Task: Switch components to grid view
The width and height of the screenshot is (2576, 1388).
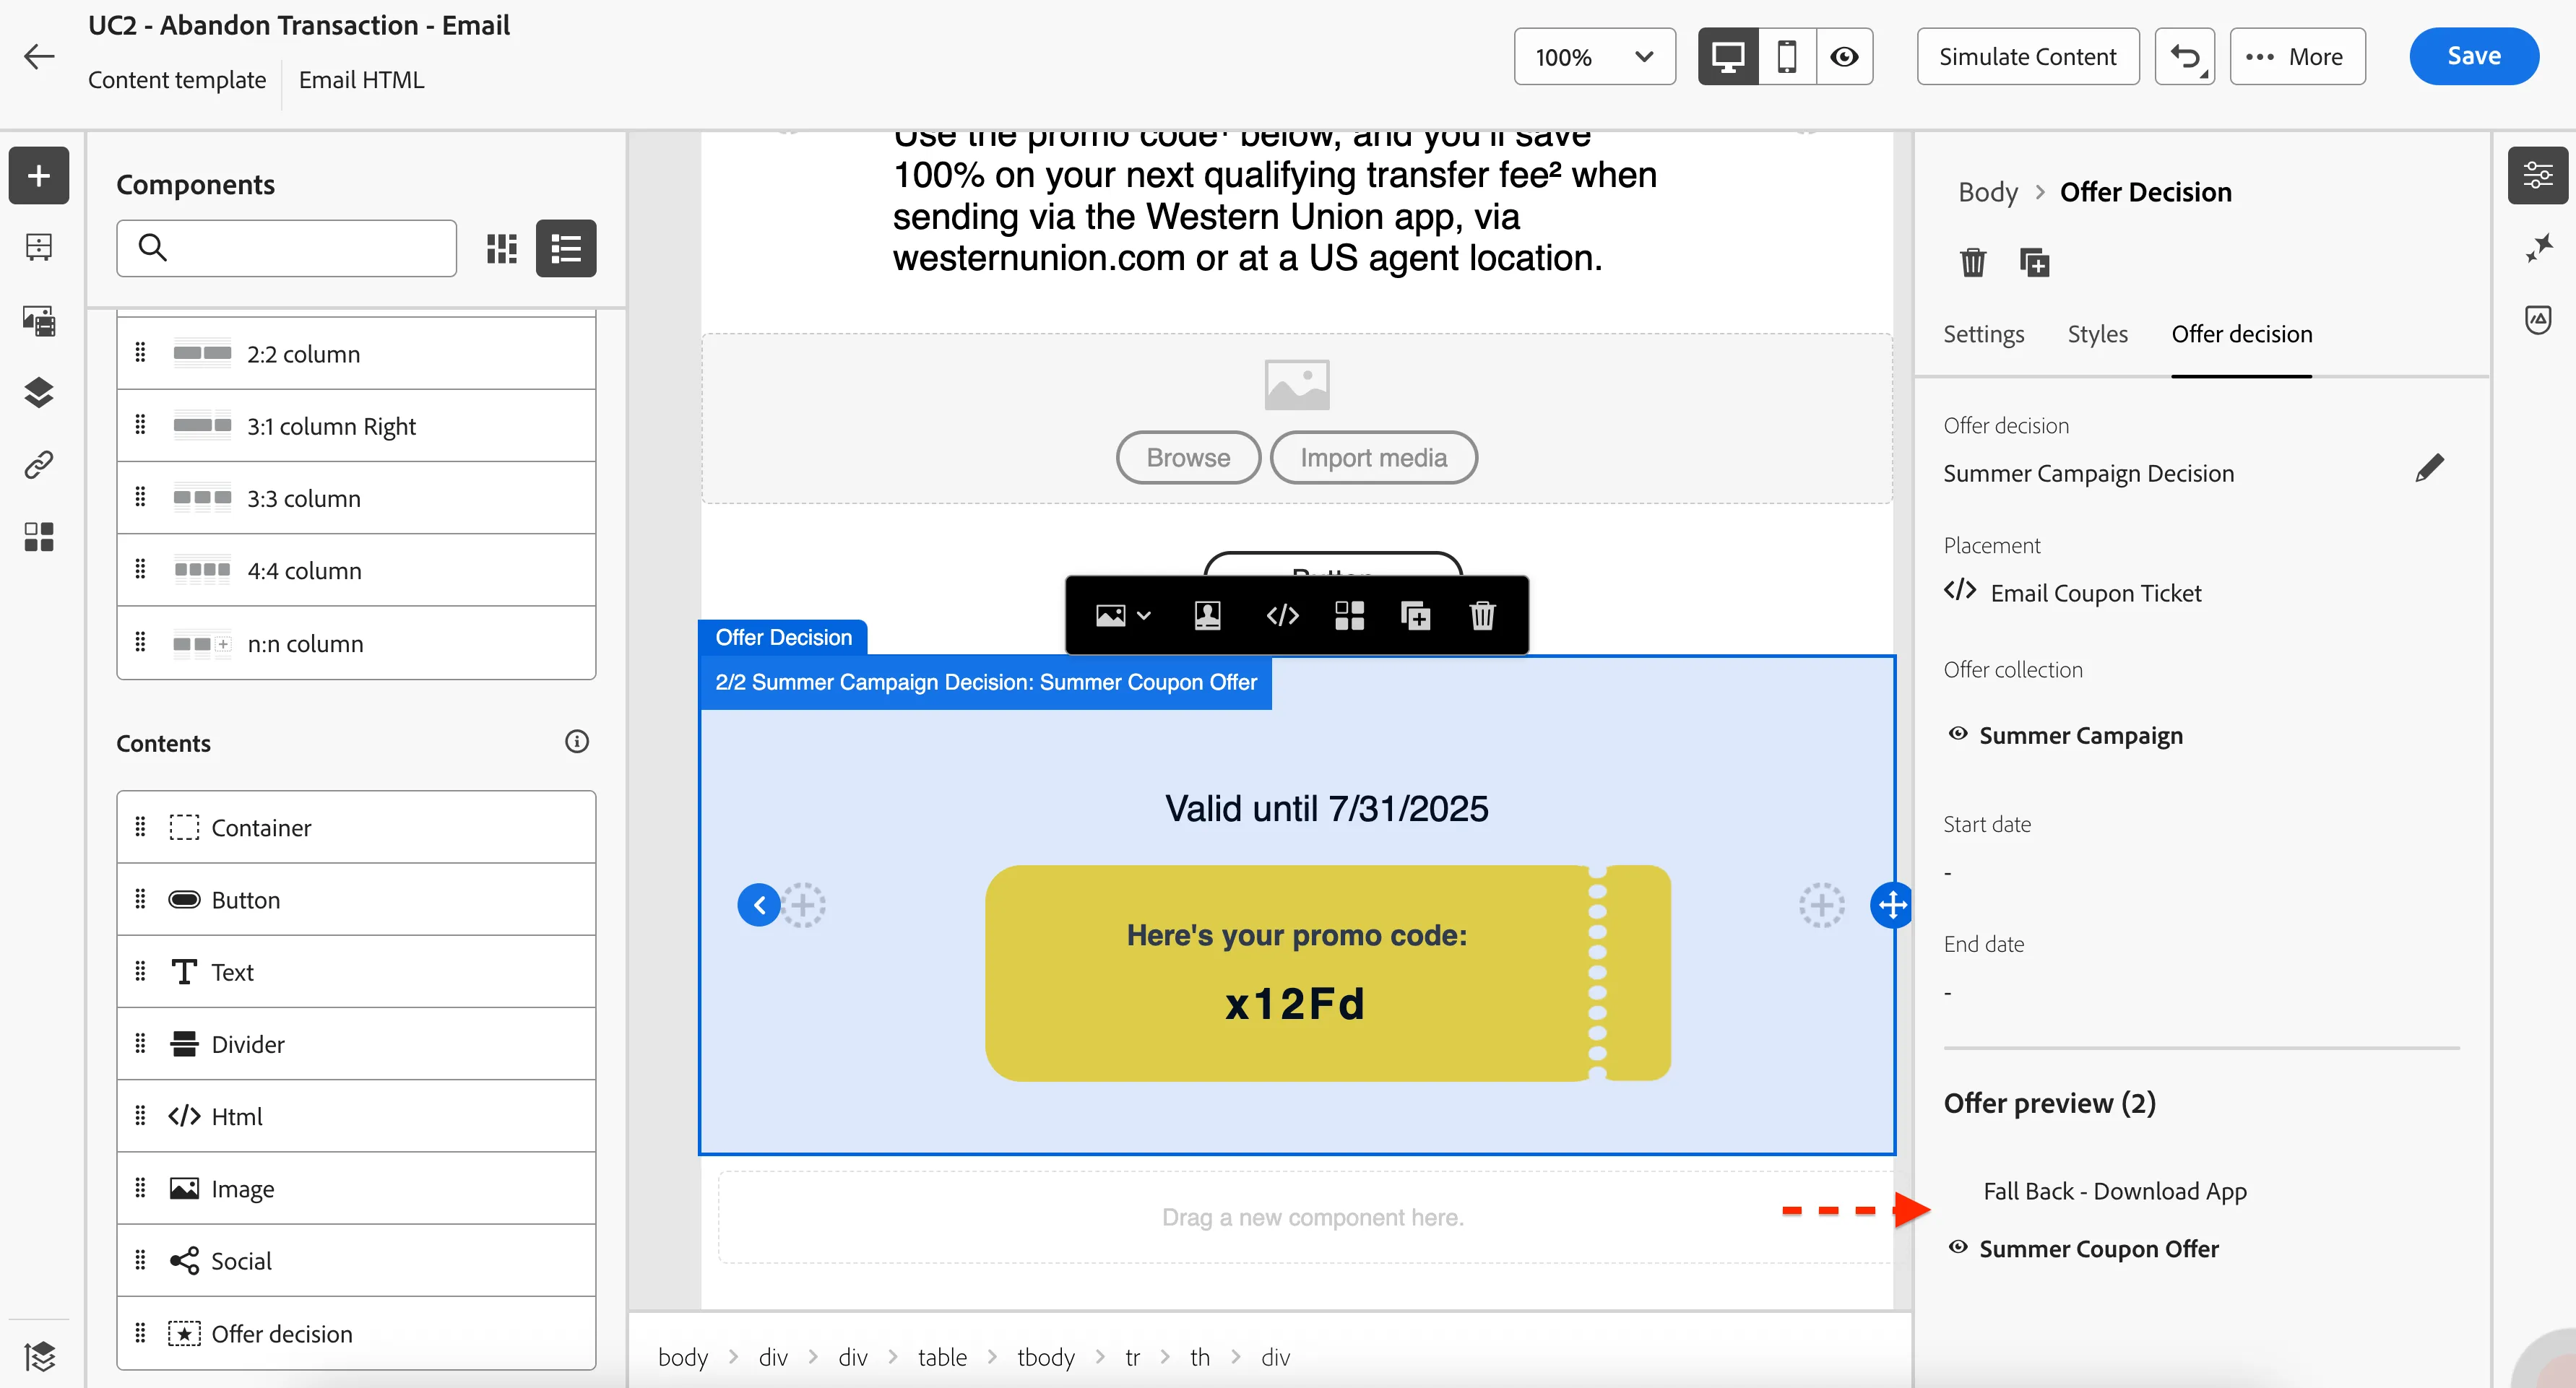Action: (502, 248)
